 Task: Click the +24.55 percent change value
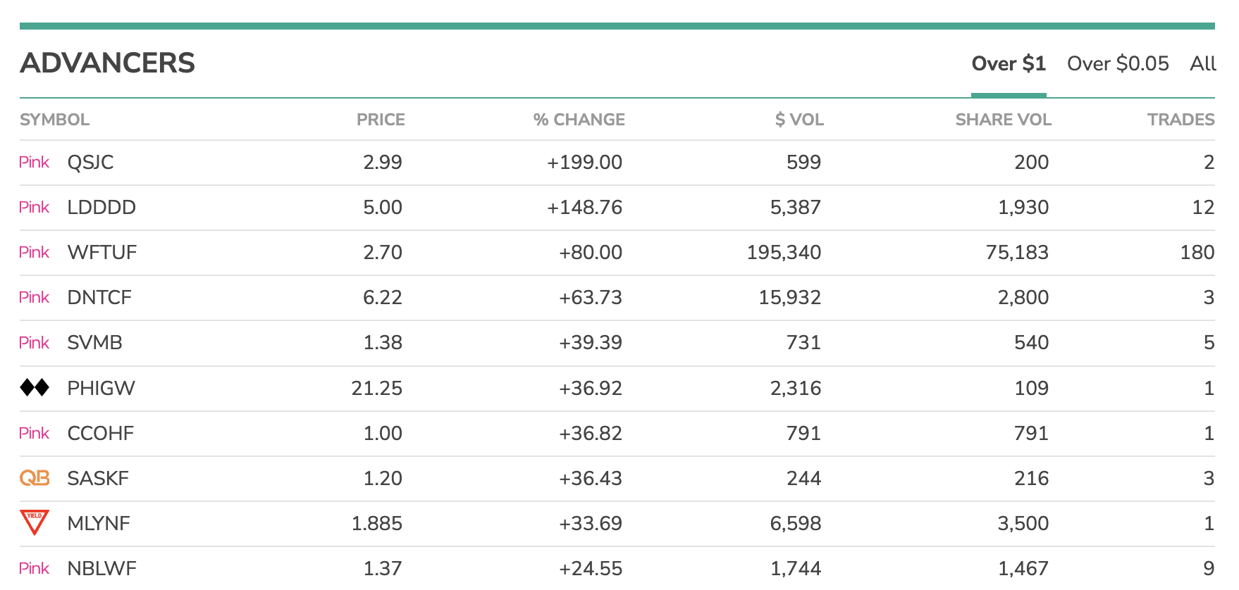coord(591,568)
